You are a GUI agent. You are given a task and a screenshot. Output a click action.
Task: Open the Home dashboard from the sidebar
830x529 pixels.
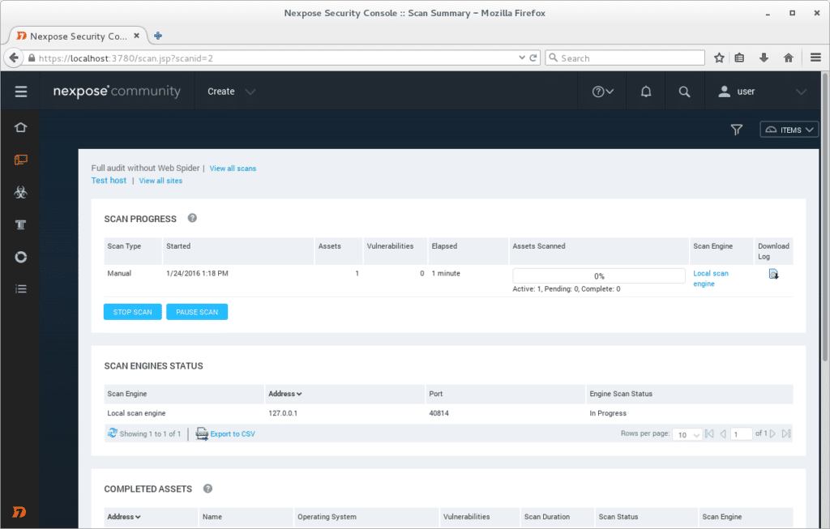coord(20,127)
